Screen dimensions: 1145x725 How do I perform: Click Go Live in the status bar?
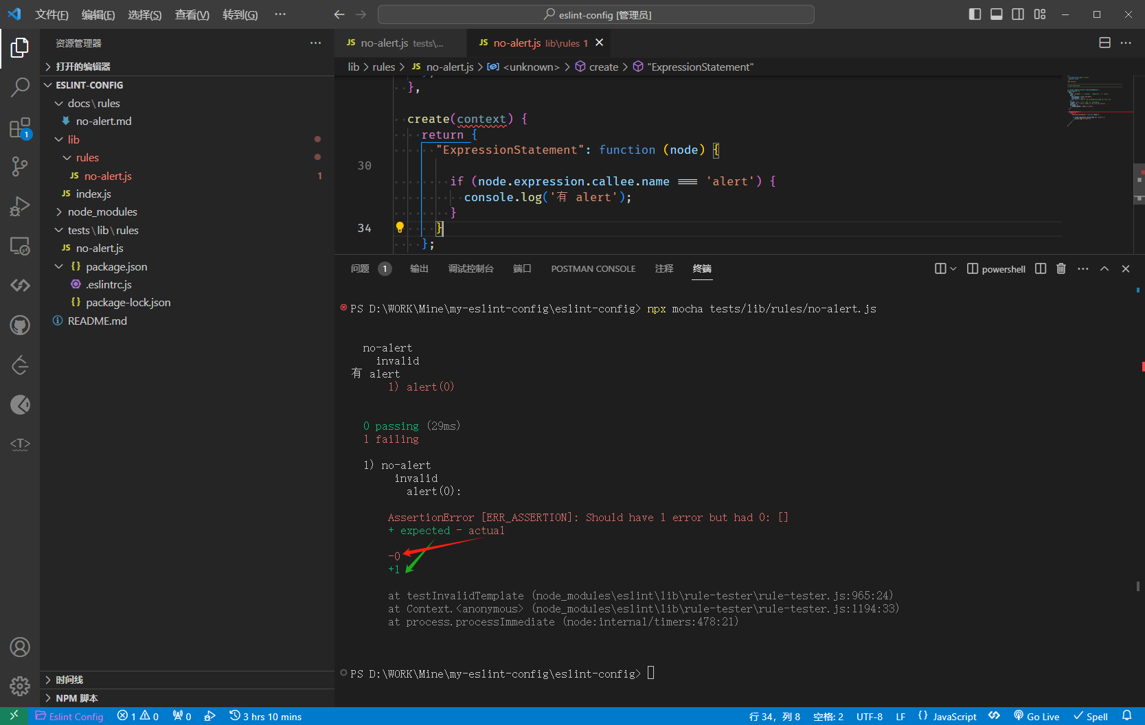(x=1036, y=716)
